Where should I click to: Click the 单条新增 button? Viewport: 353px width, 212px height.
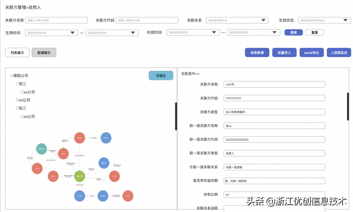257,52
